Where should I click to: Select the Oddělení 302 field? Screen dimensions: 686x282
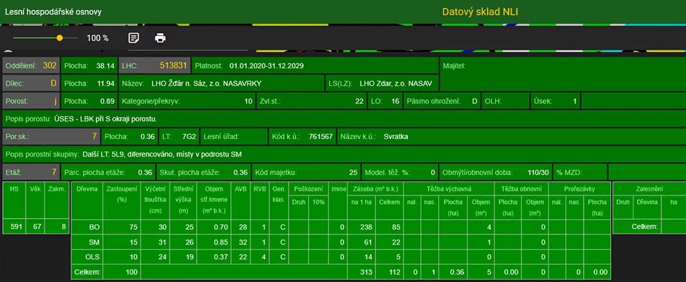click(31, 66)
